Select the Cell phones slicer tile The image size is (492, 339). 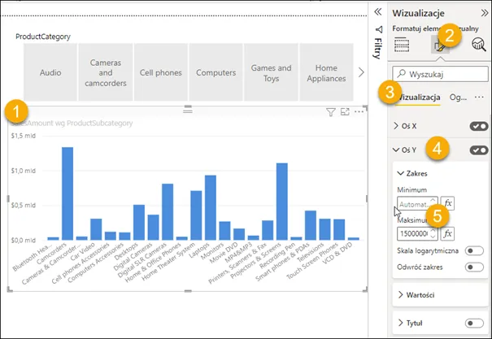coord(160,73)
